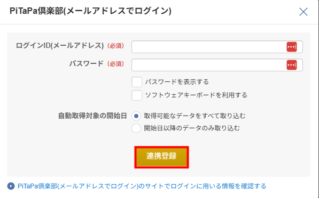Enable the パスワードを表示する checkbox

pyautogui.click(x=137, y=82)
